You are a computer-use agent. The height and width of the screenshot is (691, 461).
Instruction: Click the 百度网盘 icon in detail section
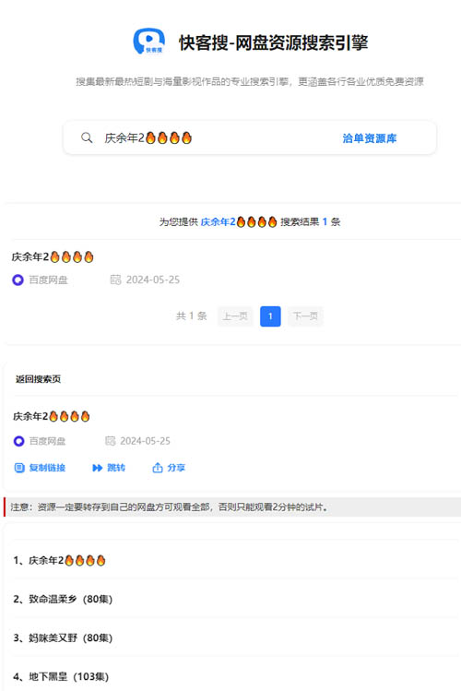tap(18, 441)
